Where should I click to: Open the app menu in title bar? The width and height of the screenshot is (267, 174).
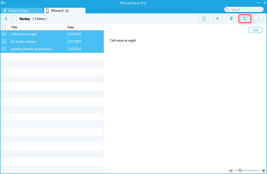pos(3,3)
